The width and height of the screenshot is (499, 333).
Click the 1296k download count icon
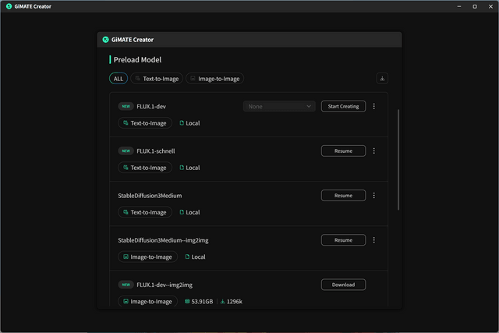point(223,301)
